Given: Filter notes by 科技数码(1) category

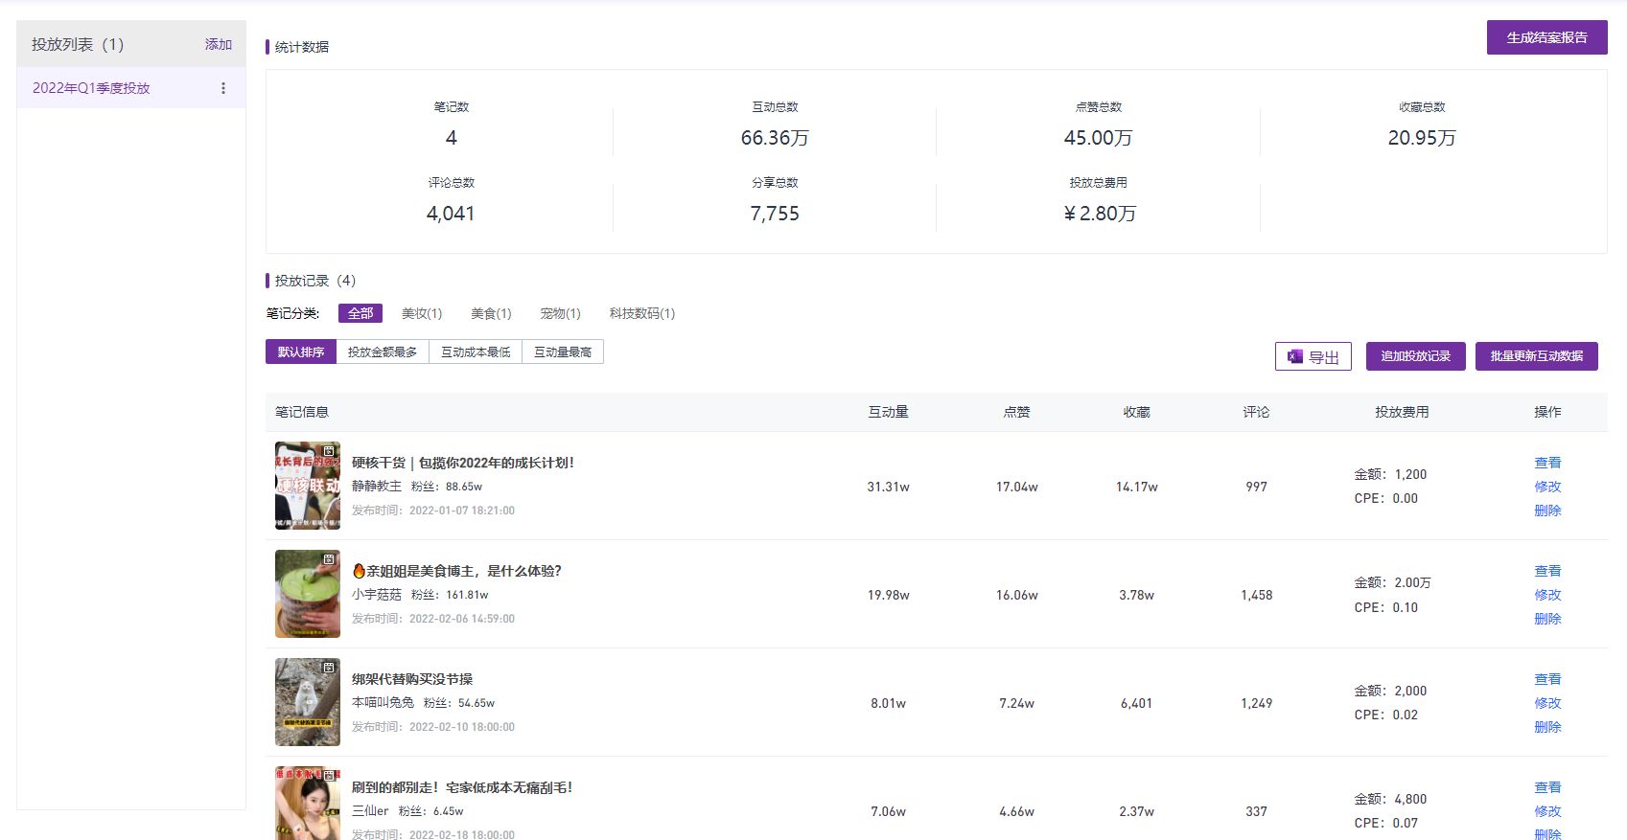Looking at the screenshot, I should pos(641,313).
